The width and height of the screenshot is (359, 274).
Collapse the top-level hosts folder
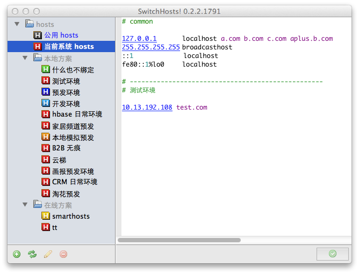(17, 24)
